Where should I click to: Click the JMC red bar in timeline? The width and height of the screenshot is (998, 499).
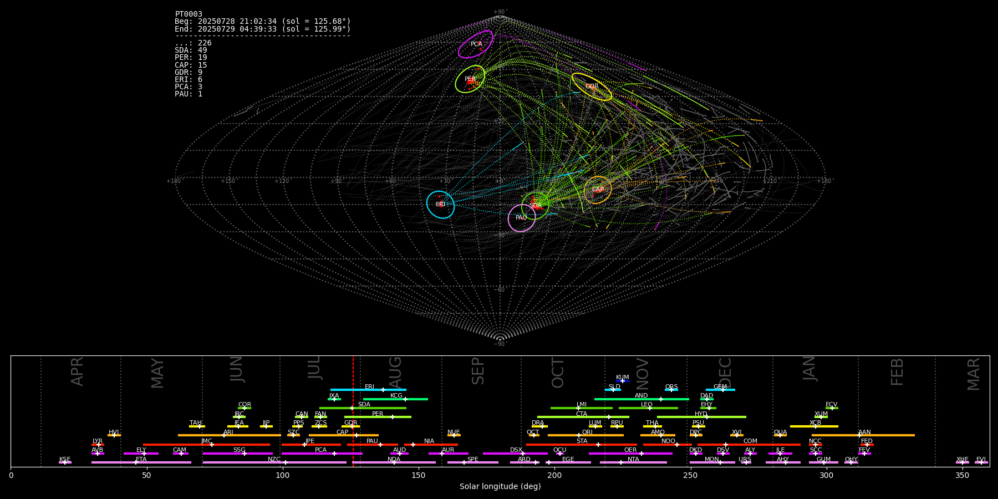(207, 445)
